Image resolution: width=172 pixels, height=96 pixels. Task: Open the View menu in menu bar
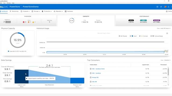click(4, 3)
